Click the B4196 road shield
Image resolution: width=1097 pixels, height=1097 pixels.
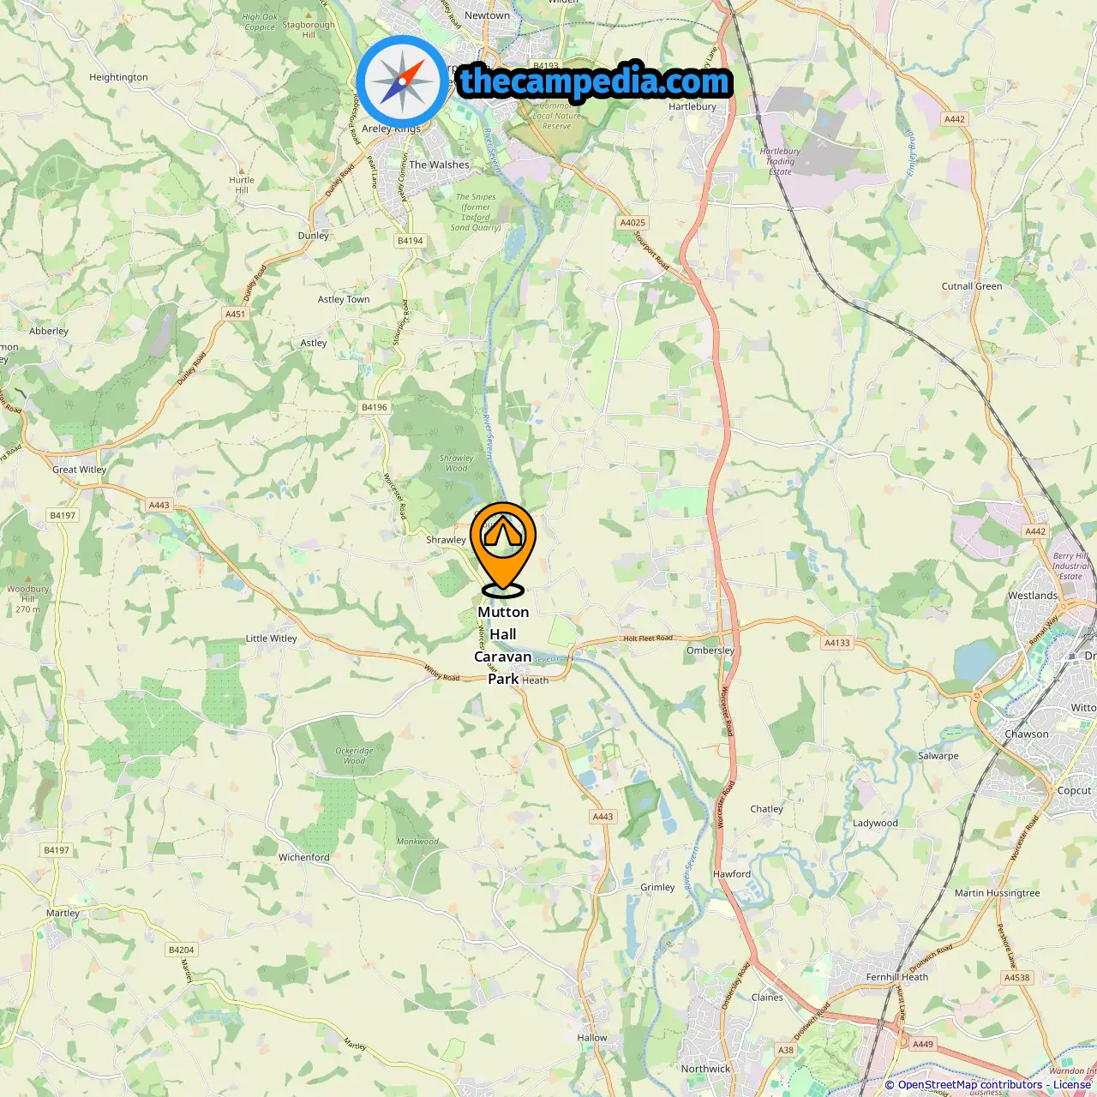(x=375, y=407)
